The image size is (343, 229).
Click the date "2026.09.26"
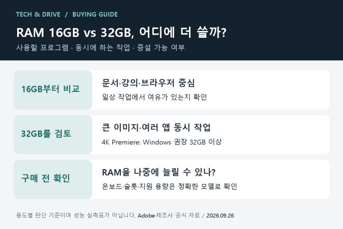click(220, 216)
